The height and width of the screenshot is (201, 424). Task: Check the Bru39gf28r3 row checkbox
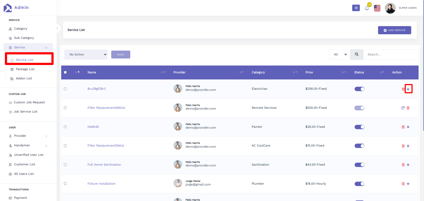[x=65, y=89]
